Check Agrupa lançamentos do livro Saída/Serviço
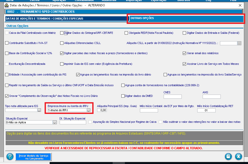 pyautogui.click(x=165, y=75)
